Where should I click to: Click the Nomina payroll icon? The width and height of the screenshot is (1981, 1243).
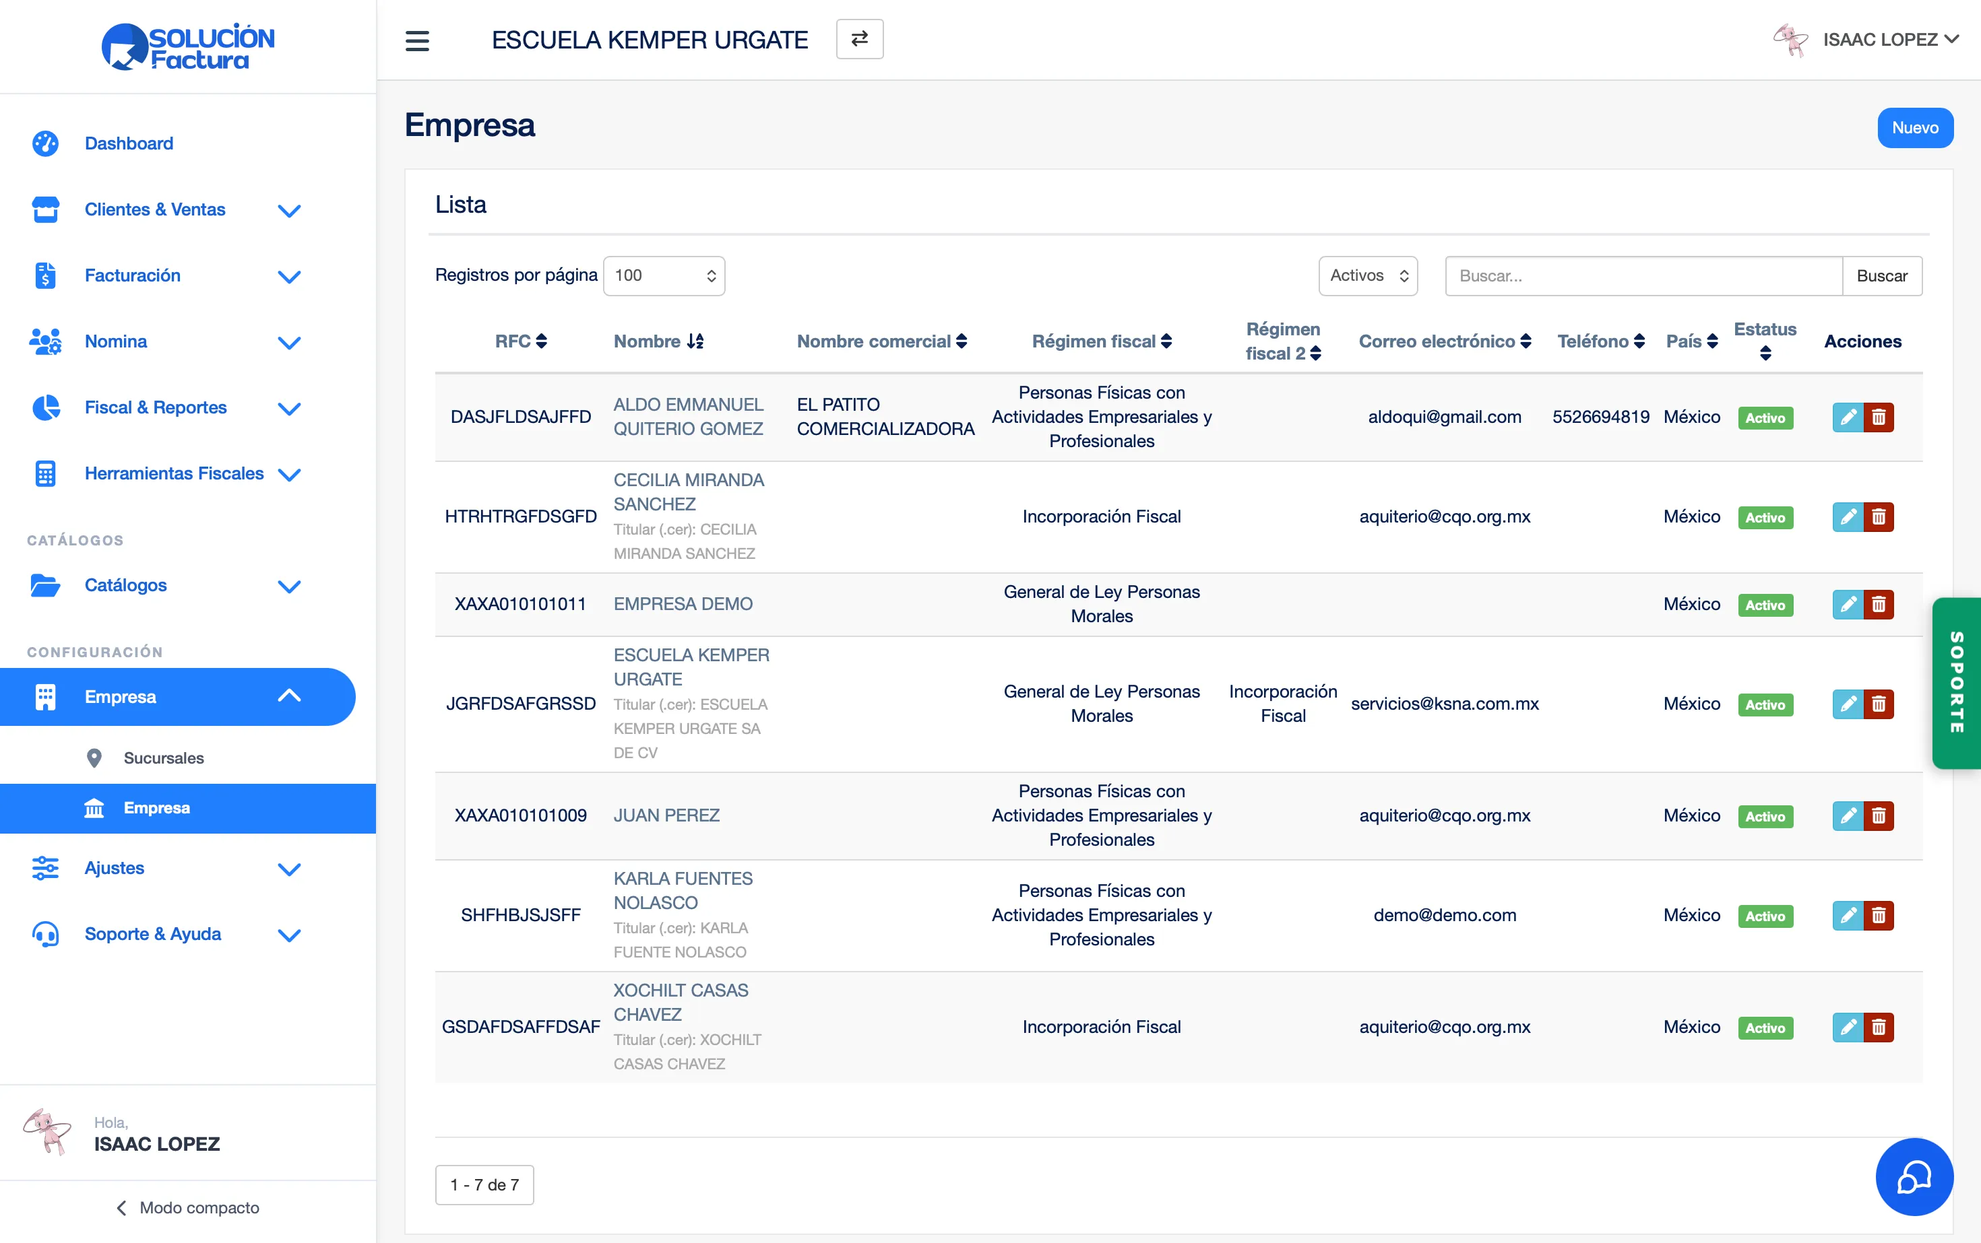45,341
